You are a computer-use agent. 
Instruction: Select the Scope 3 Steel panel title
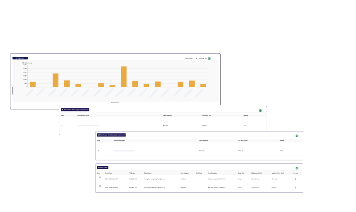click(x=103, y=167)
